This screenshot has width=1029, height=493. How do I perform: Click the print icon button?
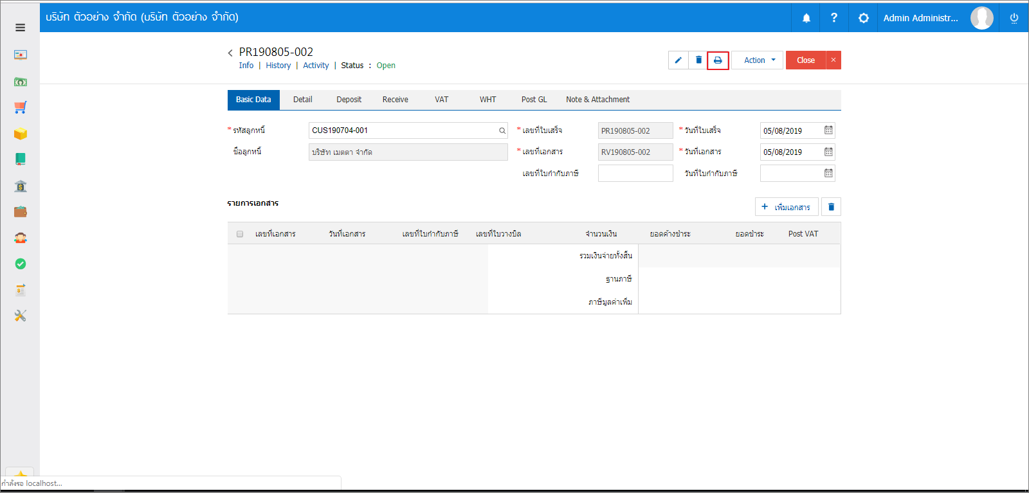pos(718,60)
